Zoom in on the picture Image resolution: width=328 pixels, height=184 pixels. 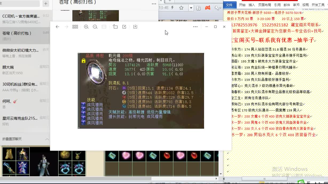86,27
